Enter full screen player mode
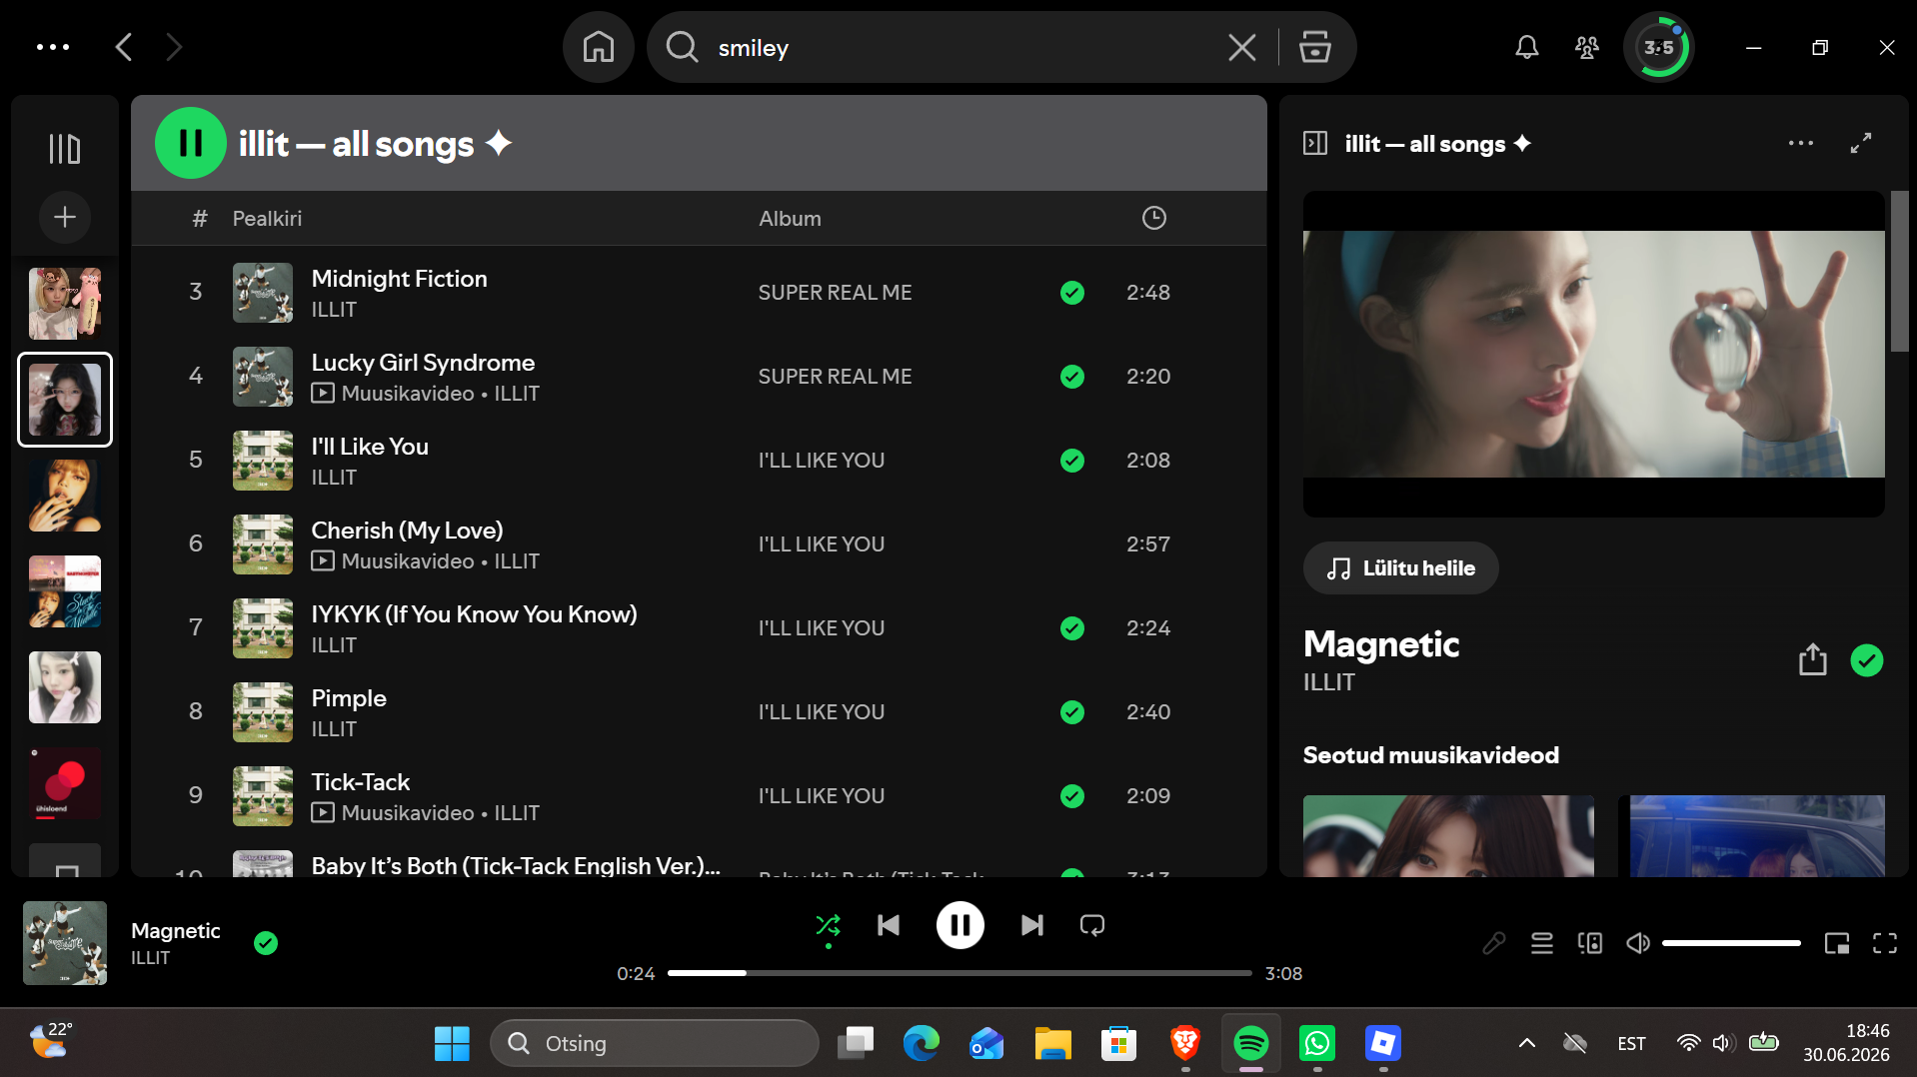Screen dimensions: 1917x1077 1884,943
